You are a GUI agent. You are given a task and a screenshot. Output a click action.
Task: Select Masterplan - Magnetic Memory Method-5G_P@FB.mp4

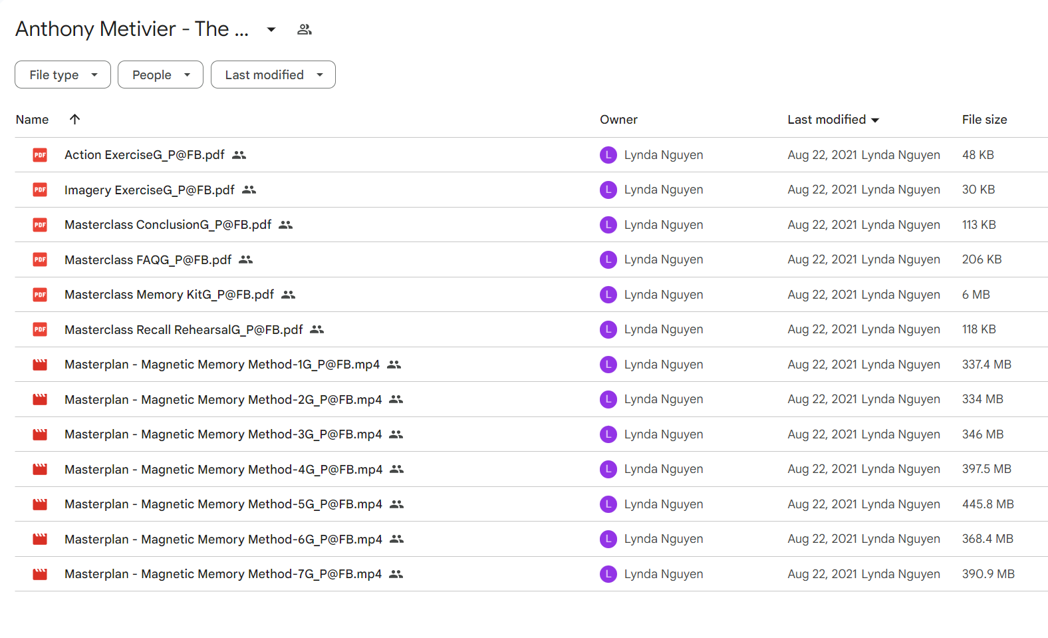[223, 504]
